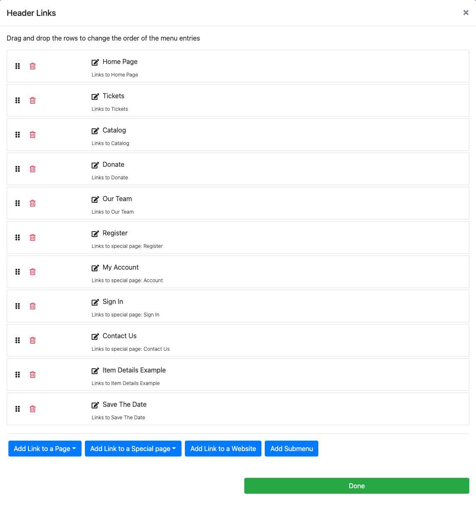Trash the Save The Date link
This screenshot has height=505, width=476.
(33, 409)
